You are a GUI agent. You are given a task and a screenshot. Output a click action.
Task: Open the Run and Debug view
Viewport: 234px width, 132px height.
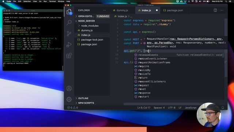coord(69,45)
